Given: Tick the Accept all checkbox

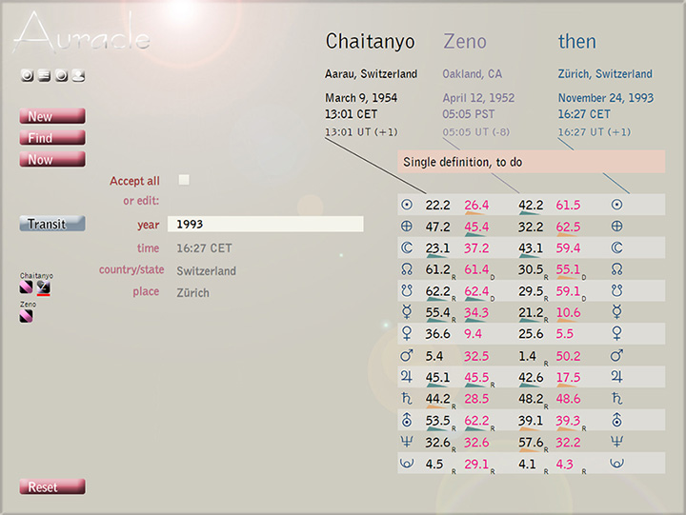Looking at the screenshot, I should (184, 180).
